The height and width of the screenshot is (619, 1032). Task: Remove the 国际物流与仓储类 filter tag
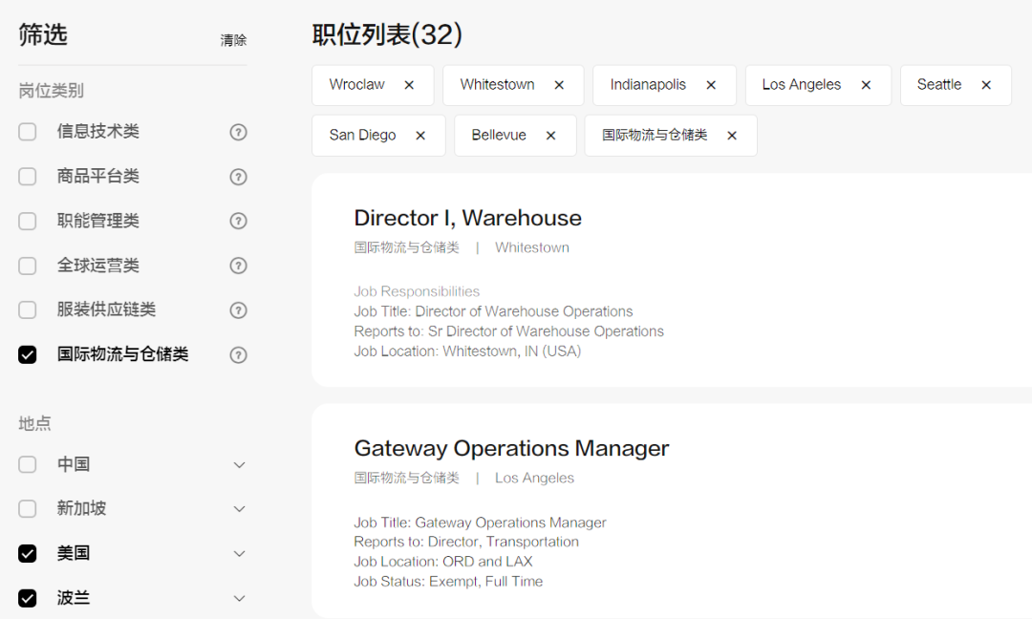[732, 136]
